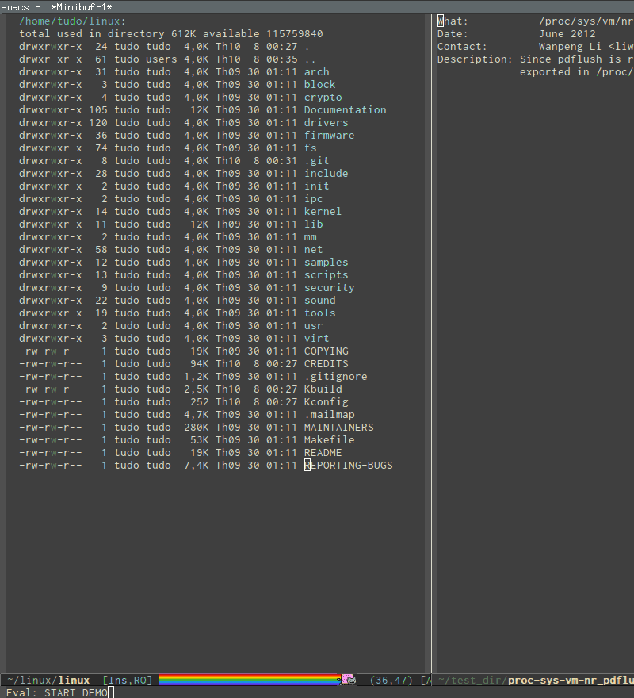The height and width of the screenshot is (698, 634).
Task: Open the .git directory entry
Action: [316, 160]
